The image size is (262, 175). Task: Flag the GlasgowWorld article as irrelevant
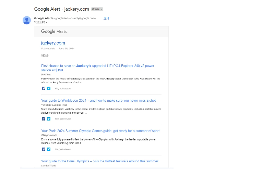point(63,149)
